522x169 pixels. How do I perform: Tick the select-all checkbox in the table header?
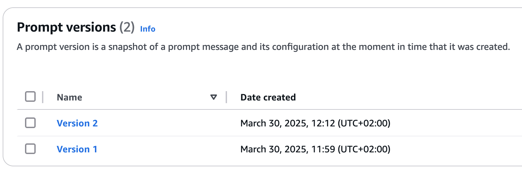30,97
